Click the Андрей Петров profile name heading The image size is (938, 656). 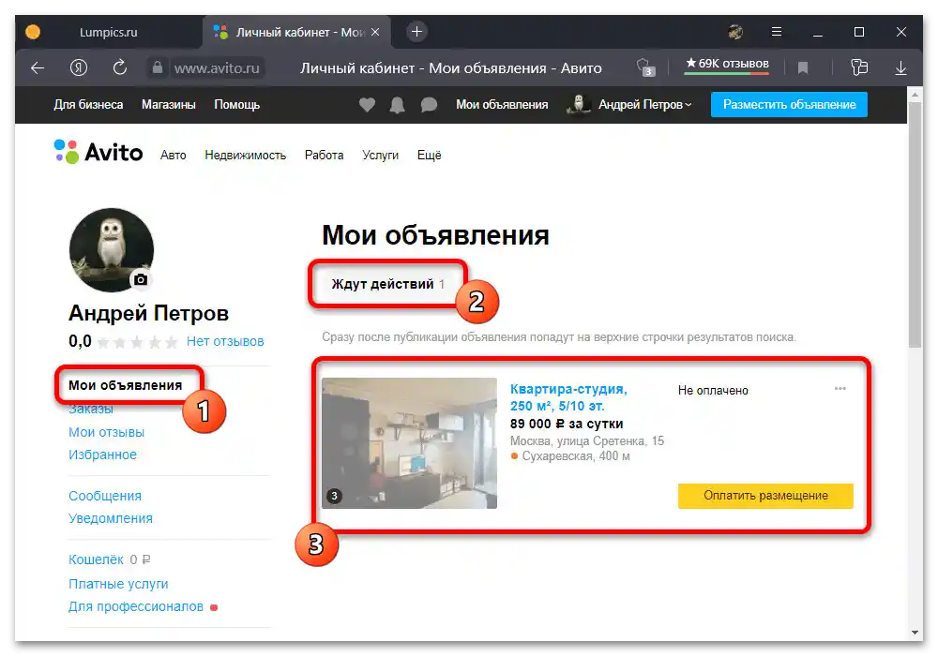point(148,313)
